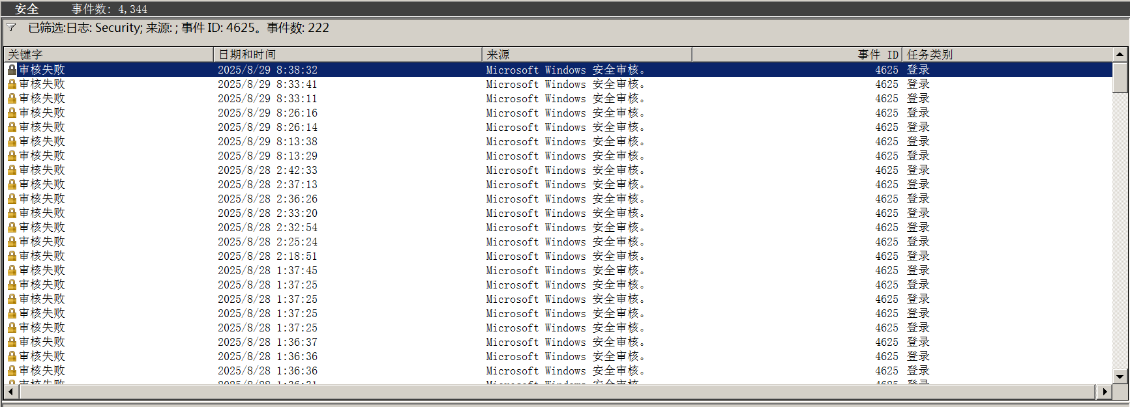Click horizontal scrollbar left arrow

pos(10,391)
